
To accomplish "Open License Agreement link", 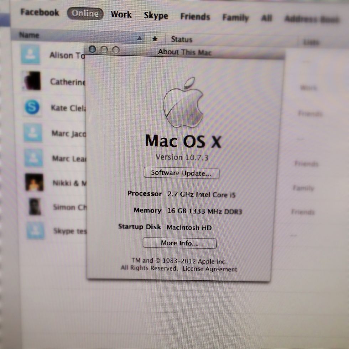I will click(x=211, y=269).
